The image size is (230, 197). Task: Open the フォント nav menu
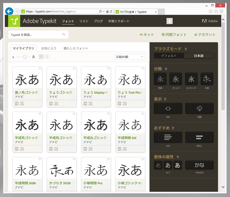68,21
